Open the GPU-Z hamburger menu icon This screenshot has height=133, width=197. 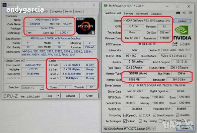[x=190, y=13]
